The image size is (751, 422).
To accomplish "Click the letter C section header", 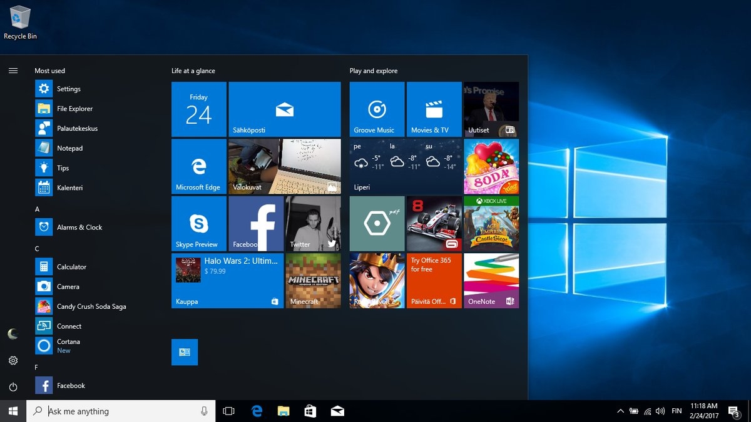I will coord(37,249).
